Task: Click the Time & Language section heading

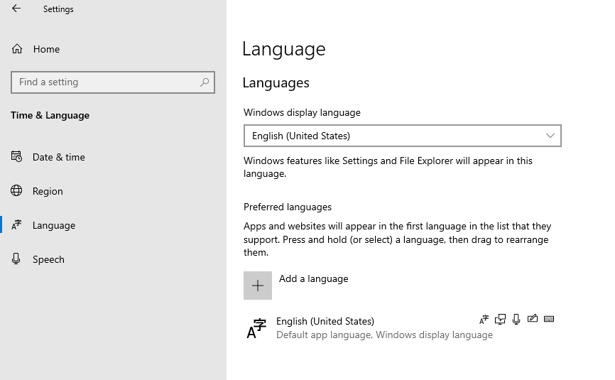Action: pos(50,115)
